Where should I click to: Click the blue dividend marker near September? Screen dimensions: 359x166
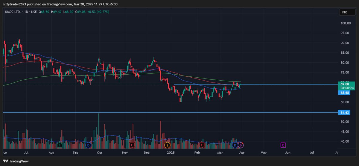[88, 145]
